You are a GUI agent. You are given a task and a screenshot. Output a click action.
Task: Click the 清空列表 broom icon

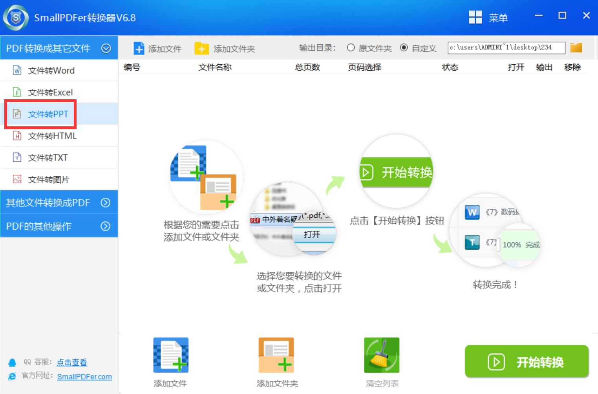tap(382, 355)
